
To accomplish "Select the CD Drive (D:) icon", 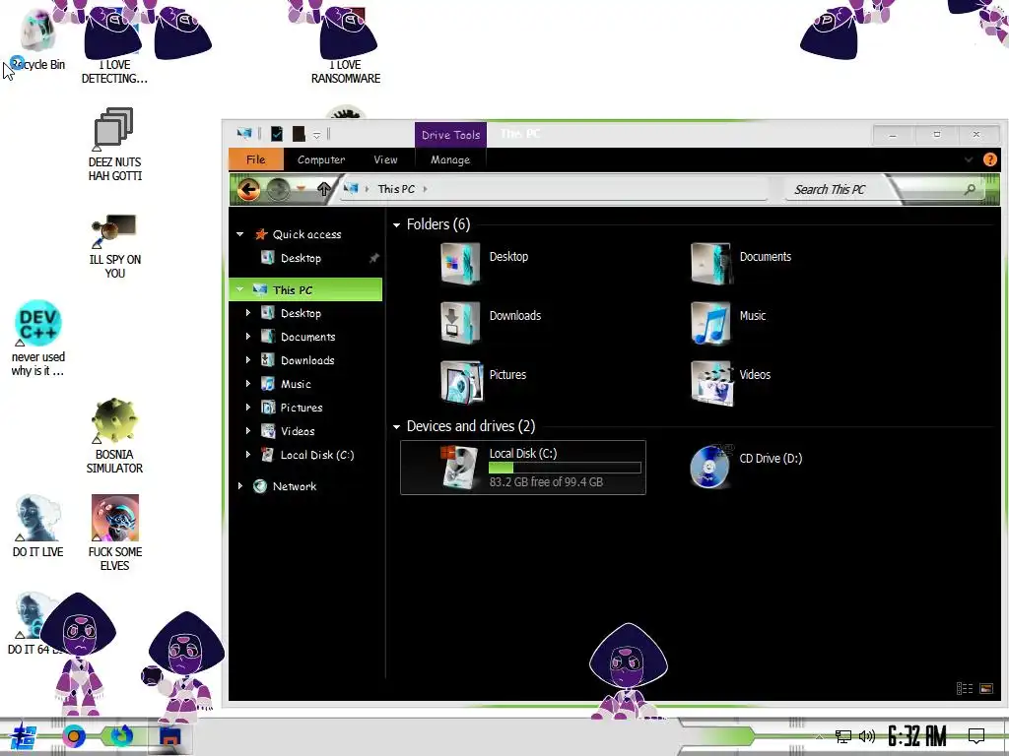I will point(710,466).
